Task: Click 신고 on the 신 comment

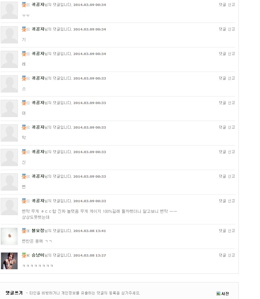Action: point(232,152)
